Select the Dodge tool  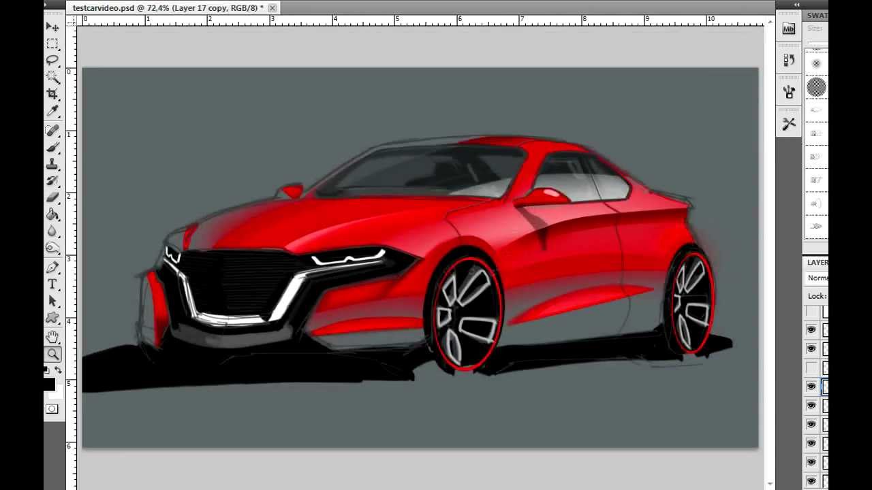(52, 248)
